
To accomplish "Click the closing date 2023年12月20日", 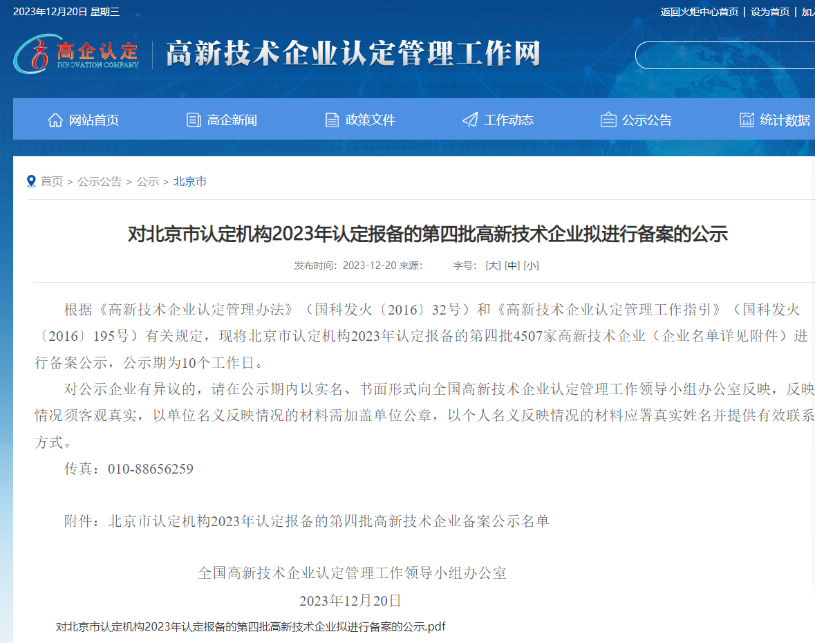I will pos(350,600).
